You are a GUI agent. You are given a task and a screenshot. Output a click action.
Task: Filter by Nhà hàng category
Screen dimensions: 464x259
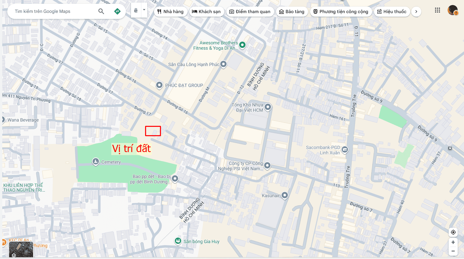point(171,12)
